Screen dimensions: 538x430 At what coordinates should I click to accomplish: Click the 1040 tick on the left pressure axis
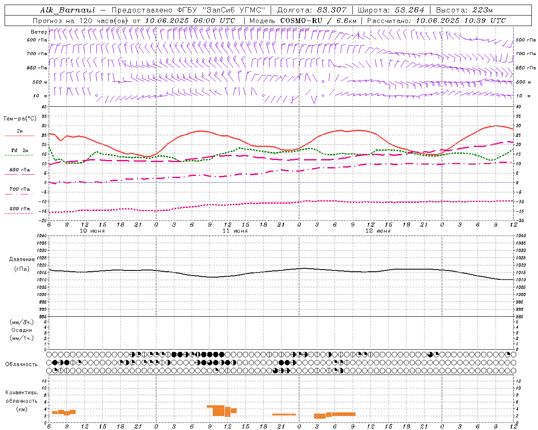[x=41, y=236]
